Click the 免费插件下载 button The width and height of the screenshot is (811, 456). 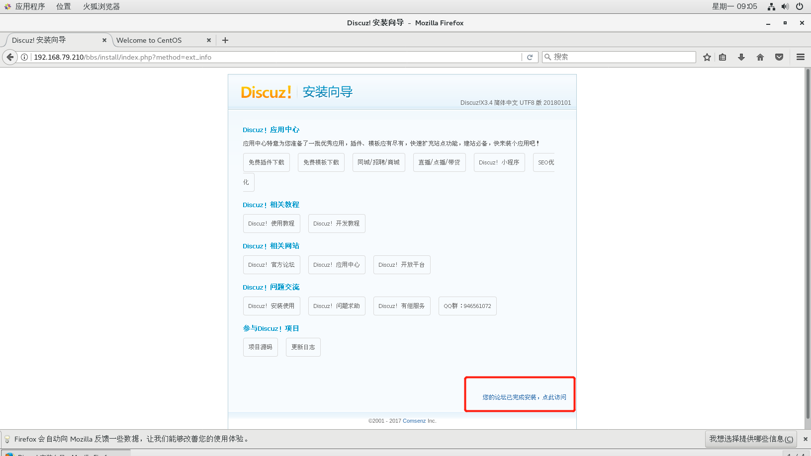(267, 162)
